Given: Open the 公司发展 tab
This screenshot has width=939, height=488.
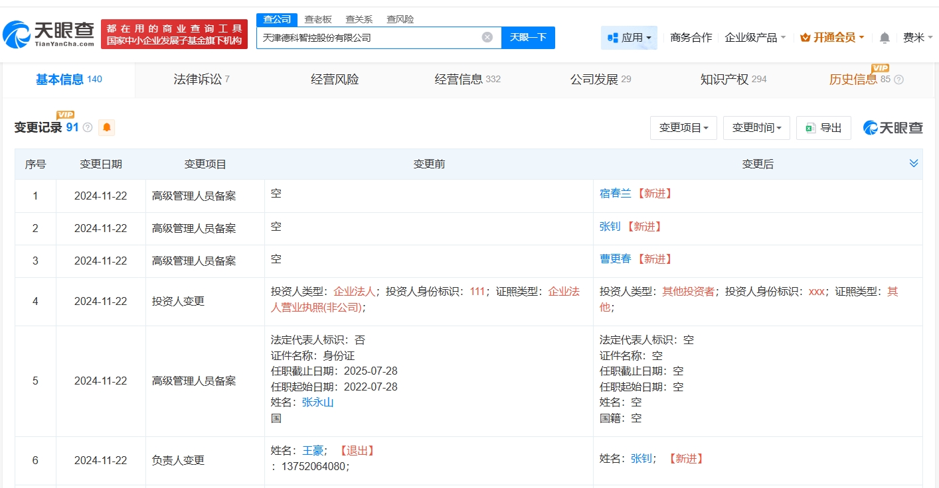Looking at the screenshot, I should [x=600, y=80].
